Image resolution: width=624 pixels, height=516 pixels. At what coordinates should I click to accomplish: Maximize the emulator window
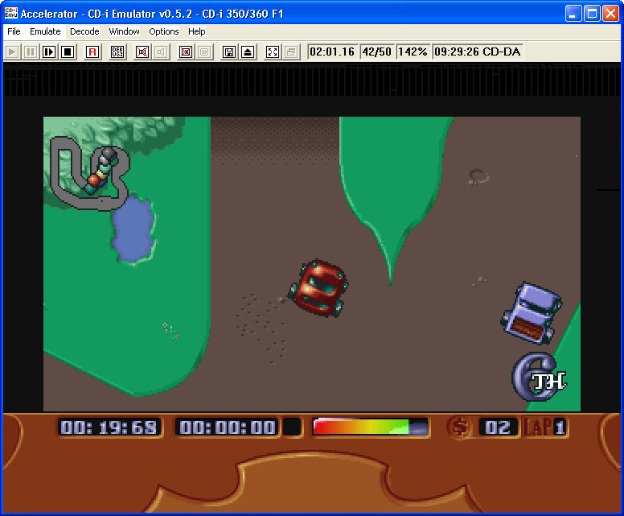592,14
